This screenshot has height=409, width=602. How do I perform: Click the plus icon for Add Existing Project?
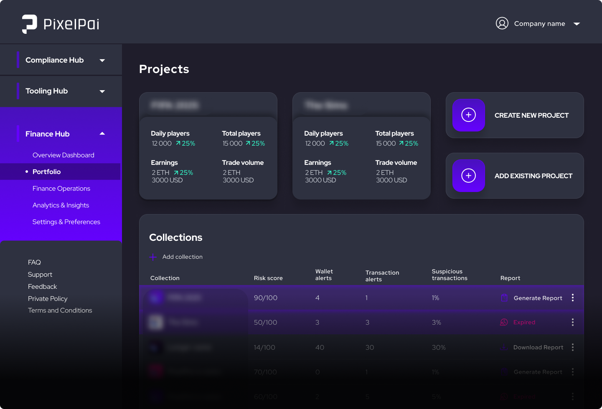point(469,176)
